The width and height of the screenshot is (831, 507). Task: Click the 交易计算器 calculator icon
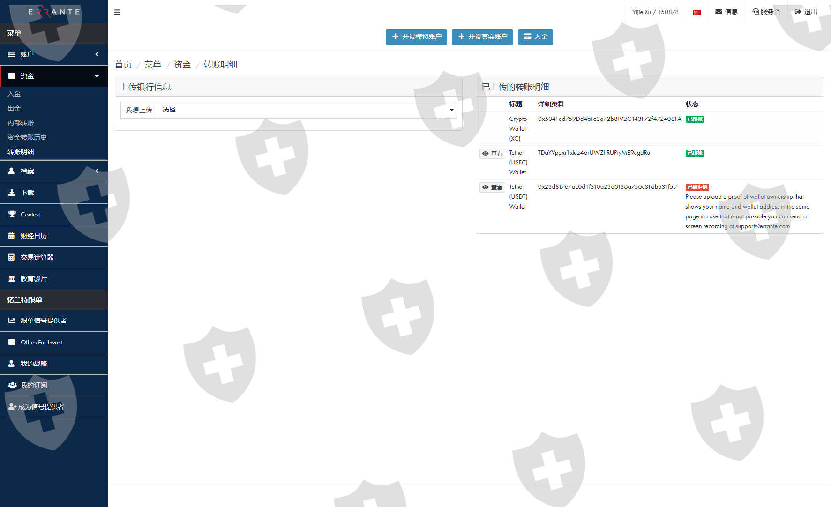point(12,257)
